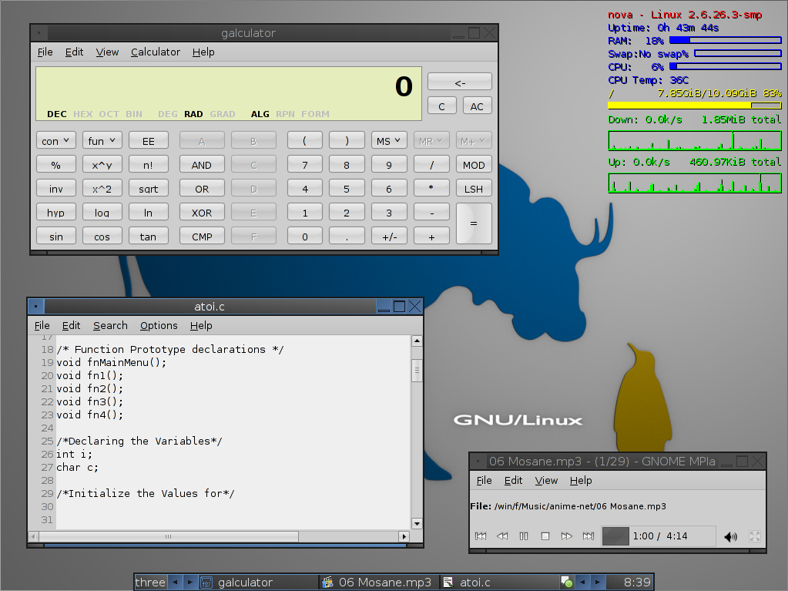Click the atoi.c taskbar icon
This screenshot has height=591, width=788.
(448, 583)
